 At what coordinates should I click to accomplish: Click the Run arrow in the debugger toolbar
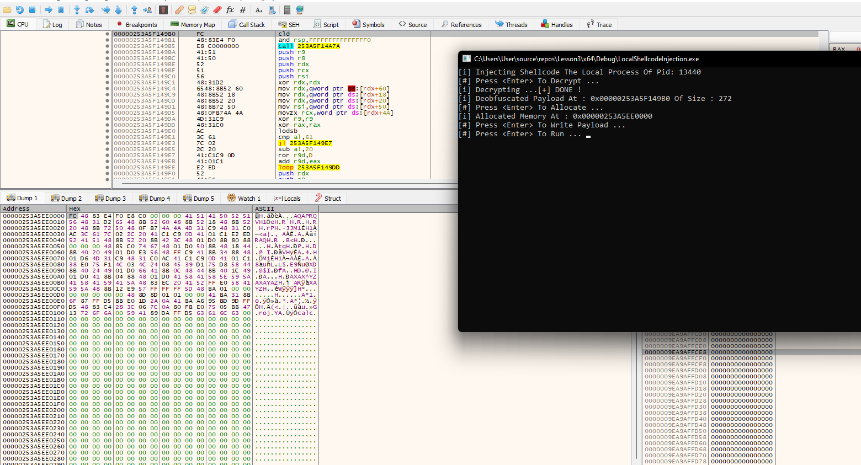pyautogui.click(x=48, y=10)
